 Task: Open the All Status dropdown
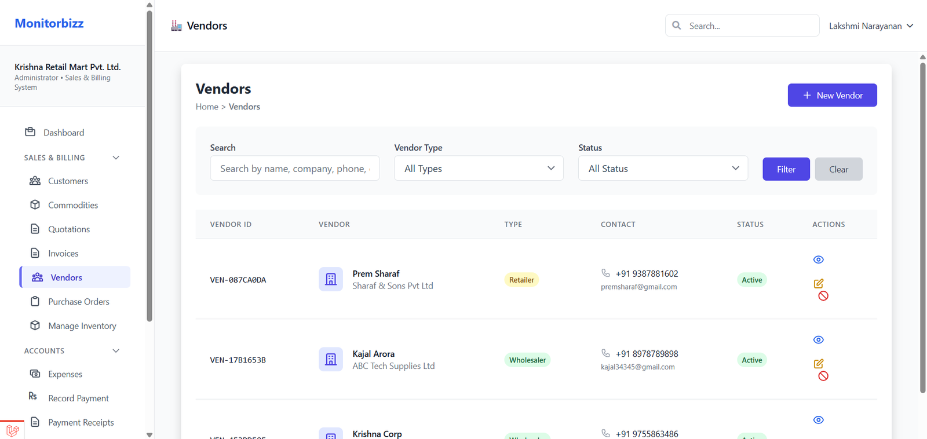(x=663, y=169)
